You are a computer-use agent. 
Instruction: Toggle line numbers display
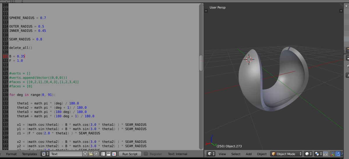(103, 154)
